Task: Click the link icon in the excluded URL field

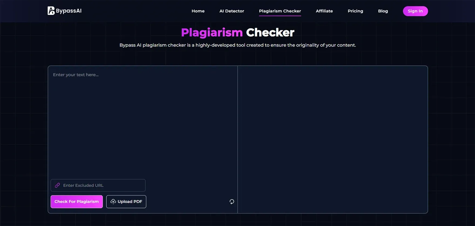Action: [x=57, y=185]
